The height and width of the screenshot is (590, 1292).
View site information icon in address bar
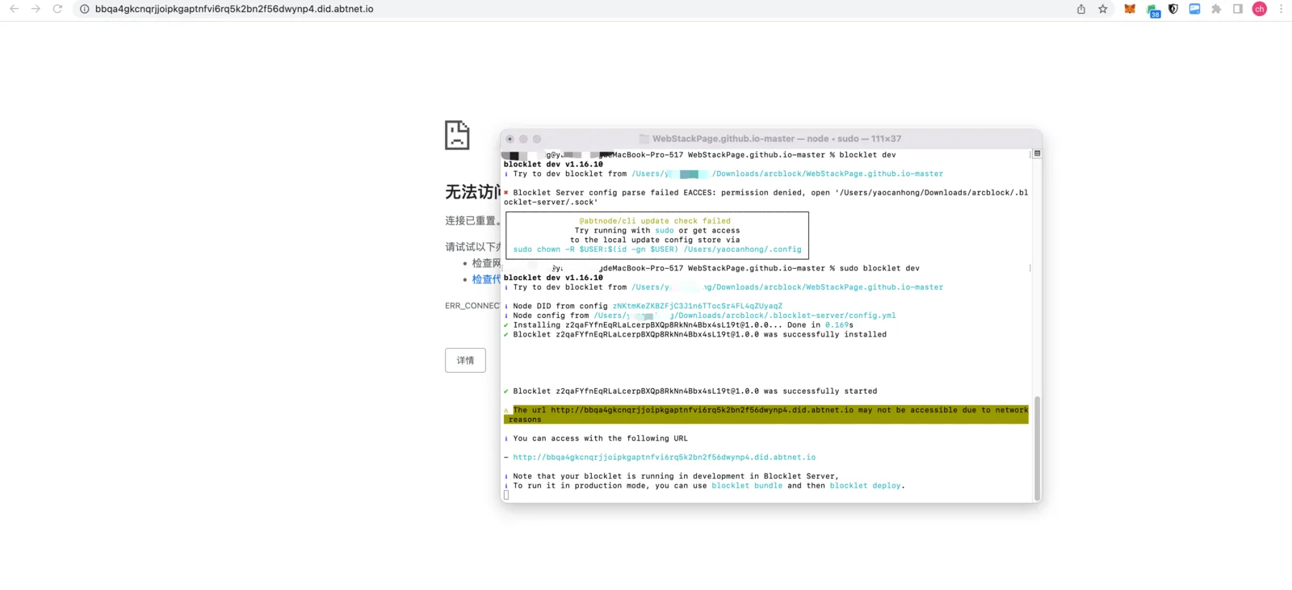[84, 9]
